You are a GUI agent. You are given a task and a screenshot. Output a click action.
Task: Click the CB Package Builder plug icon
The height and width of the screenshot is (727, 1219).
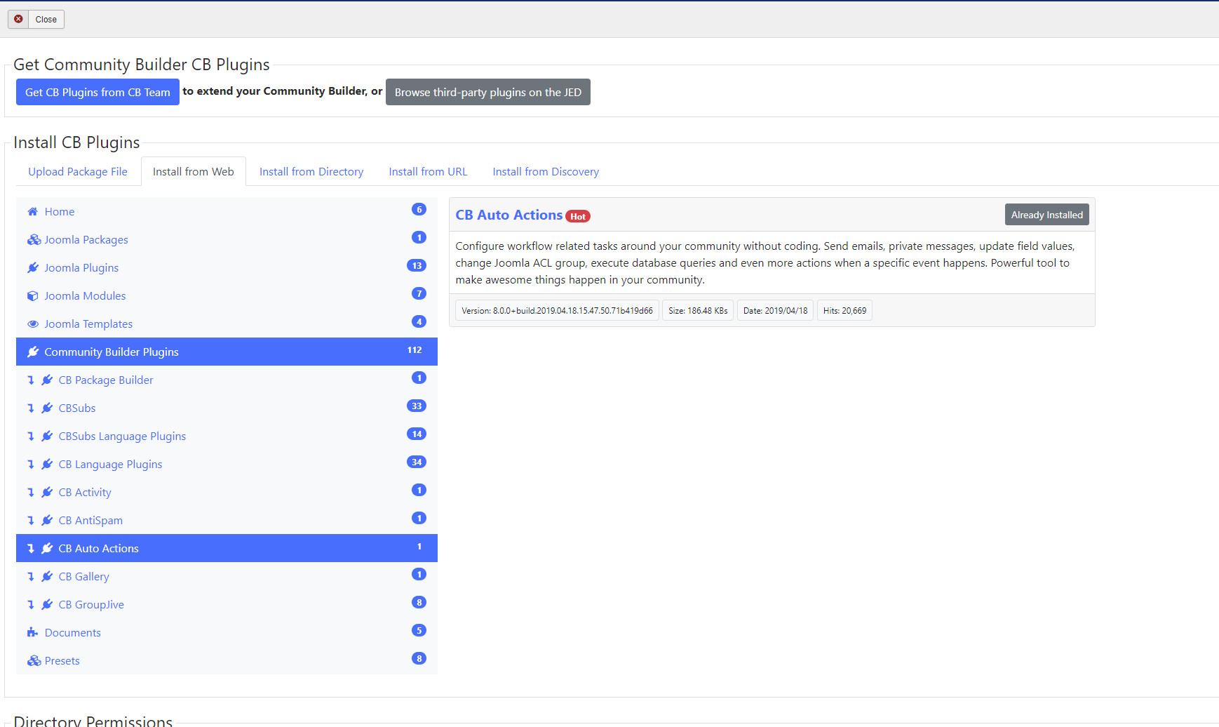tap(47, 380)
